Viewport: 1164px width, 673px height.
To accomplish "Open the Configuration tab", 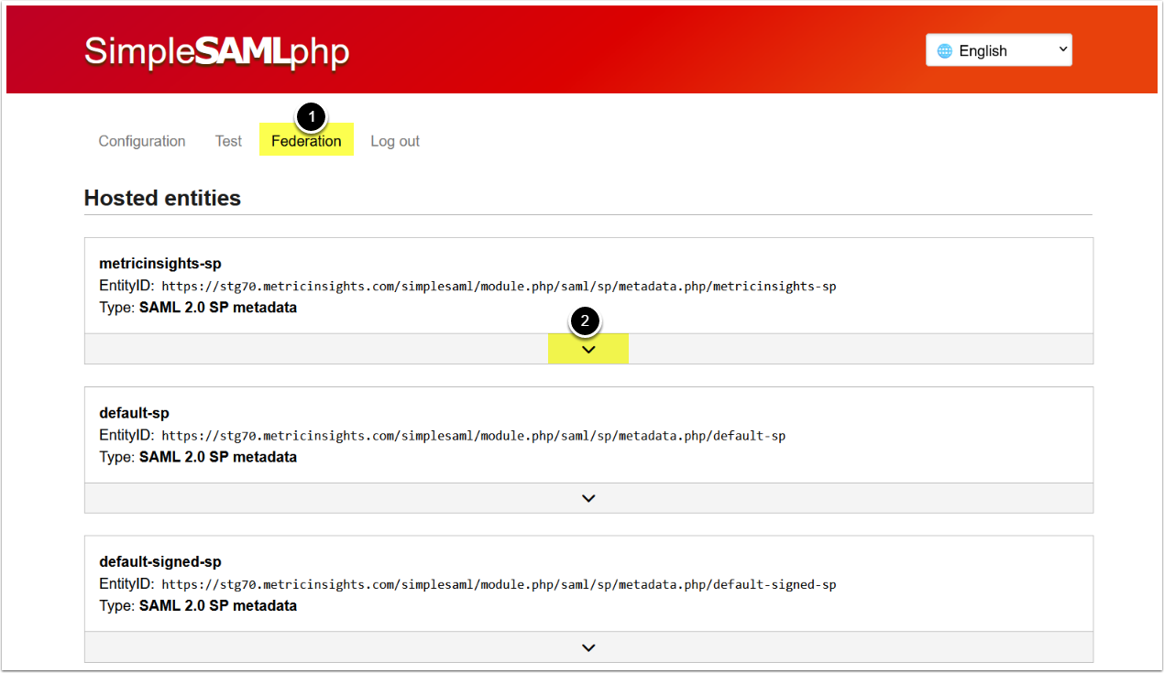I will 142,141.
